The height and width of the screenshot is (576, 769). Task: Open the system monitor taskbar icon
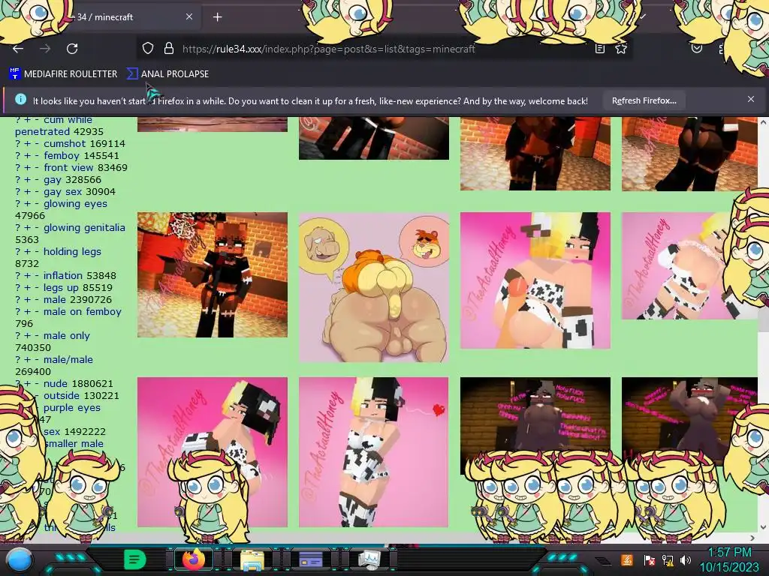tap(369, 559)
